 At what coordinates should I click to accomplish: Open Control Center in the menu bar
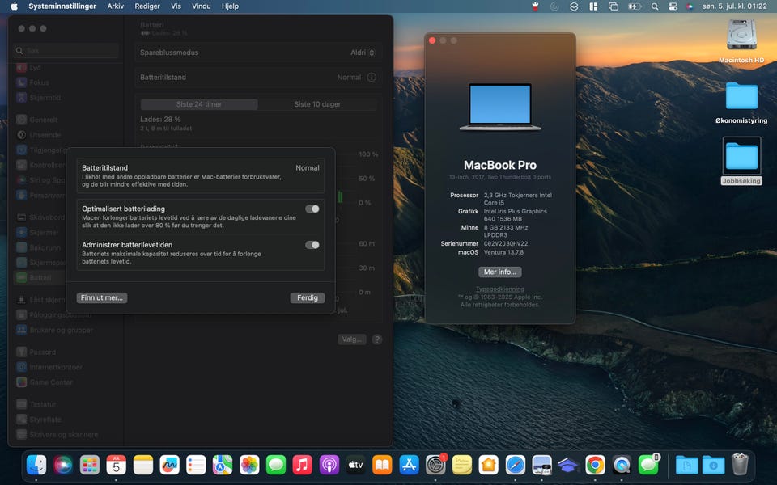point(673,6)
